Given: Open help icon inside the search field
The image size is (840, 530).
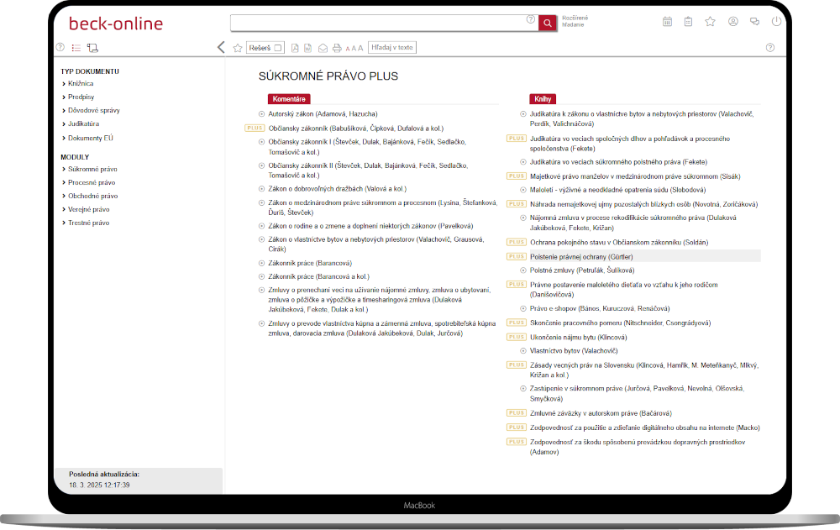Looking at the screenshot, I should [530, 19].
